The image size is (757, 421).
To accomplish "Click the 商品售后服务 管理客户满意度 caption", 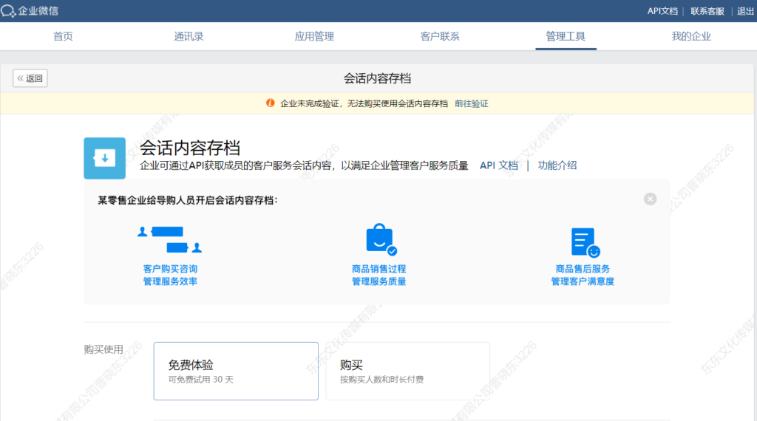I will tap(583, 275).
